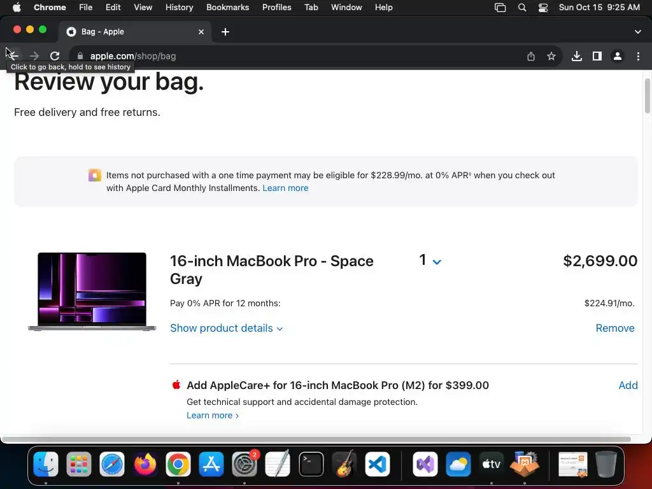Open the Profiles menu
Image resolution: width=652 pixels, height=489 pixels.
coord(276,7)
